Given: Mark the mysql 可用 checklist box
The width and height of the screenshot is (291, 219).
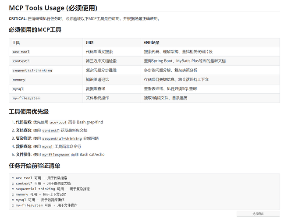Looking at the screenshot, I should (13, 200).
